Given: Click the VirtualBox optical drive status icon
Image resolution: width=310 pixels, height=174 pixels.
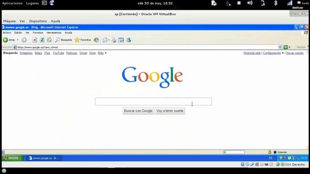Looking at the screenshot, I should (248, 164).
